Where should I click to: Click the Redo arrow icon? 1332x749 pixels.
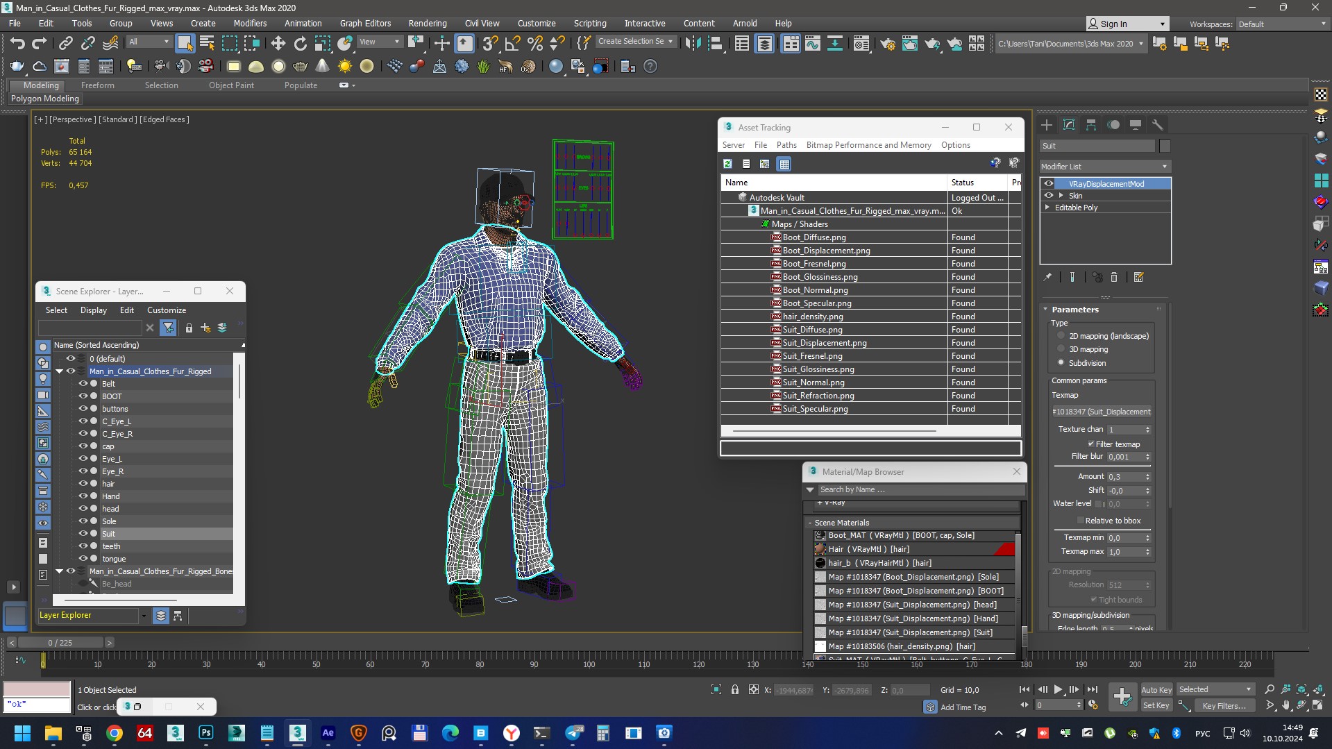[40, 44]
